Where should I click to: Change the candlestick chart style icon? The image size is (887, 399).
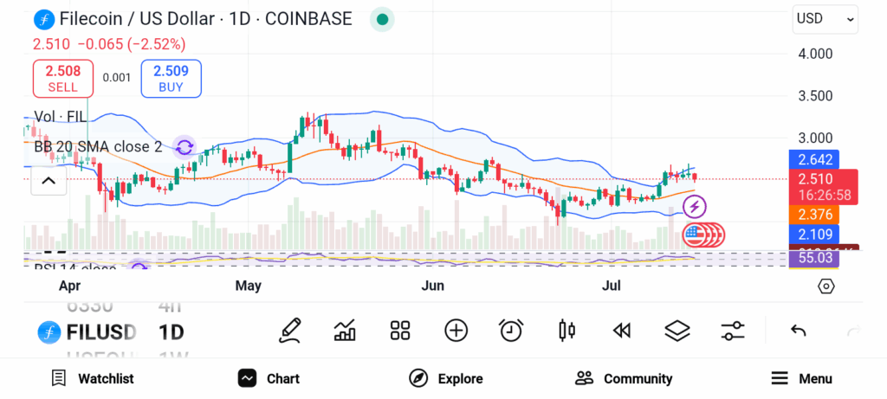[567, 330]
